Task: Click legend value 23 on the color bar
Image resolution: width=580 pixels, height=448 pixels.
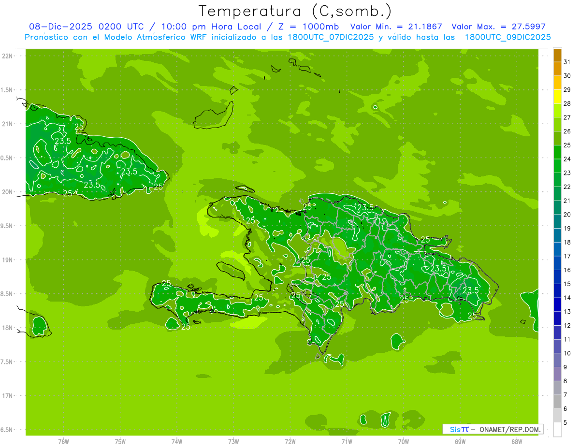Action: tap(567, 173)
